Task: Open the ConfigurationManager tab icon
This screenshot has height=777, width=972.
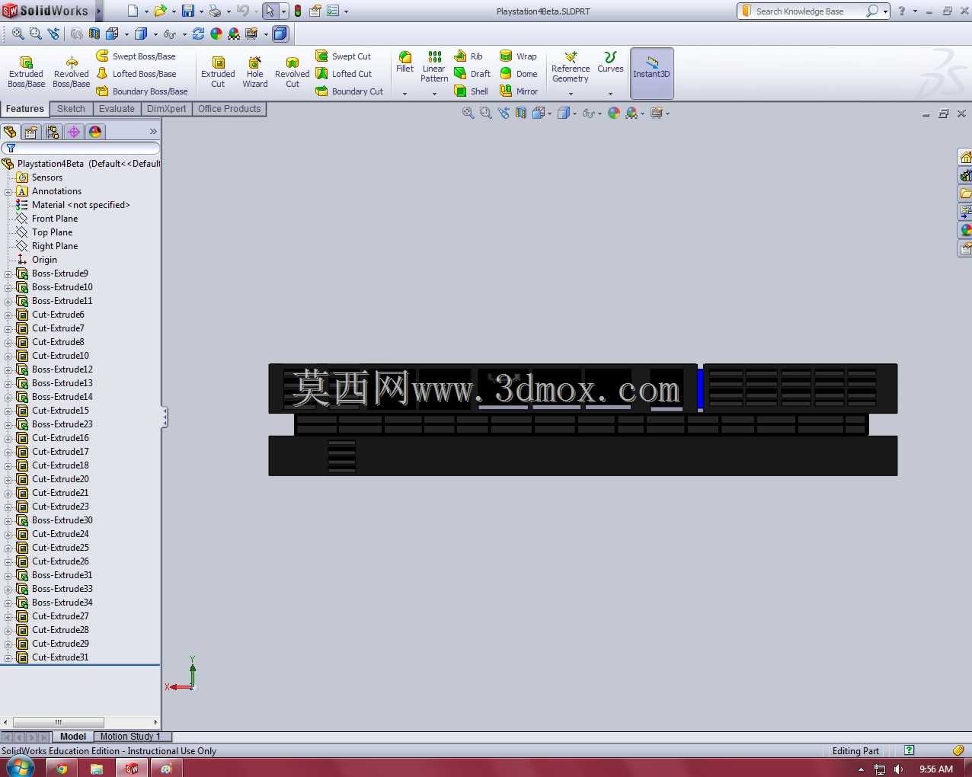Action: [x=53, y=132]
